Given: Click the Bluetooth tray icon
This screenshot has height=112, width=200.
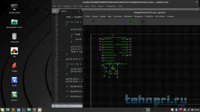Looking at the screenshot, I should pyautogui.click(x=176, y=110).
